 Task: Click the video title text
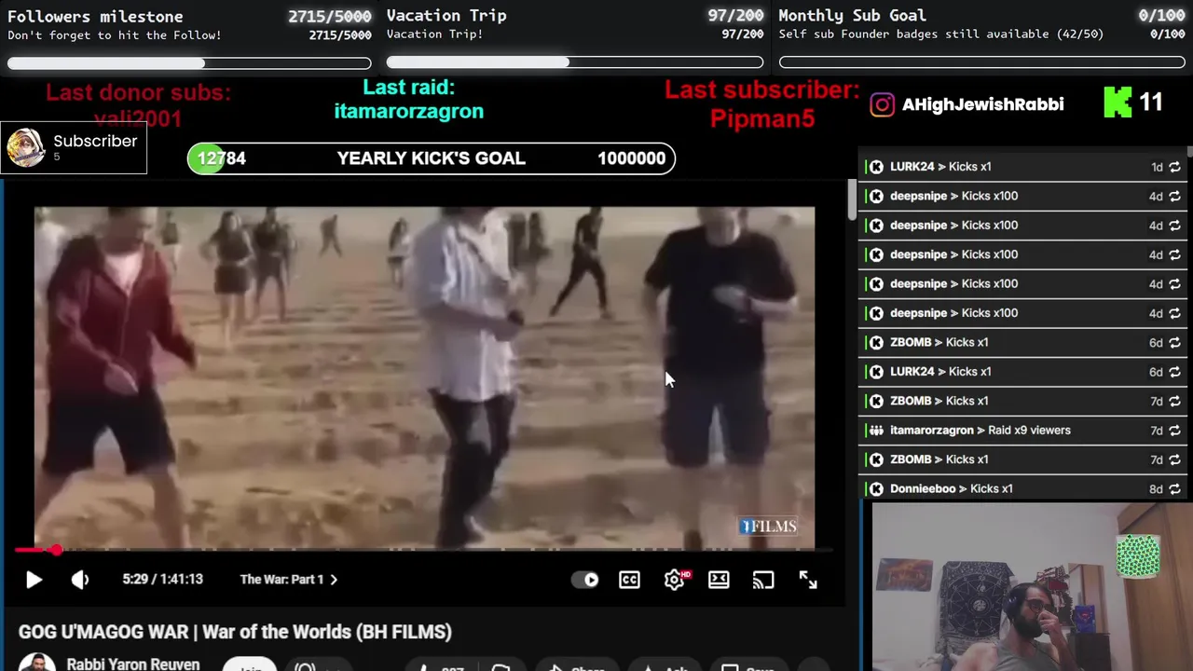(x=235, y=632)
